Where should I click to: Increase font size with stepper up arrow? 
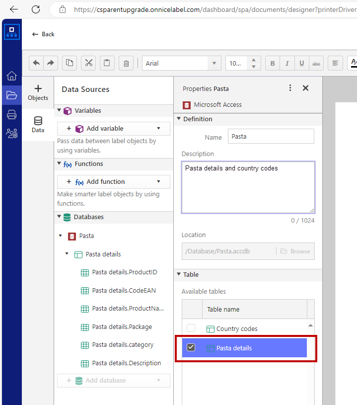(253, 60)
